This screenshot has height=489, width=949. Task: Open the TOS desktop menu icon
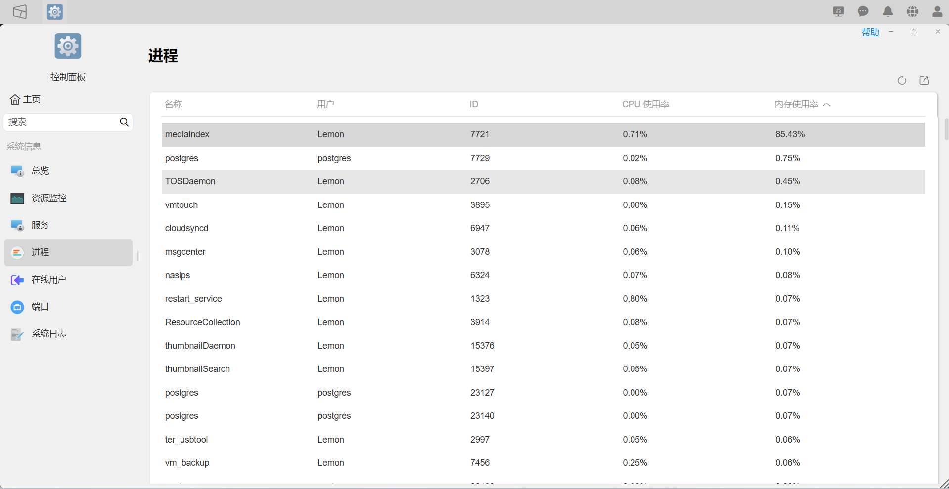coord(20,12)
